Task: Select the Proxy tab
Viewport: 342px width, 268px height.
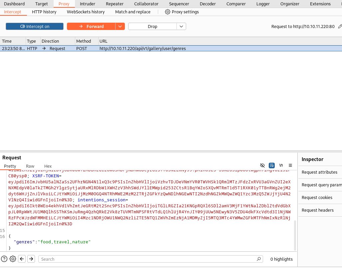Action: tap(64, 4)
